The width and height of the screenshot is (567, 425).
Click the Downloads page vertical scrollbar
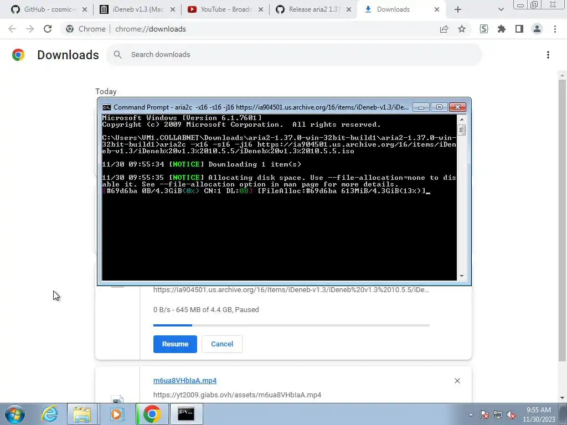coord(562,220)
